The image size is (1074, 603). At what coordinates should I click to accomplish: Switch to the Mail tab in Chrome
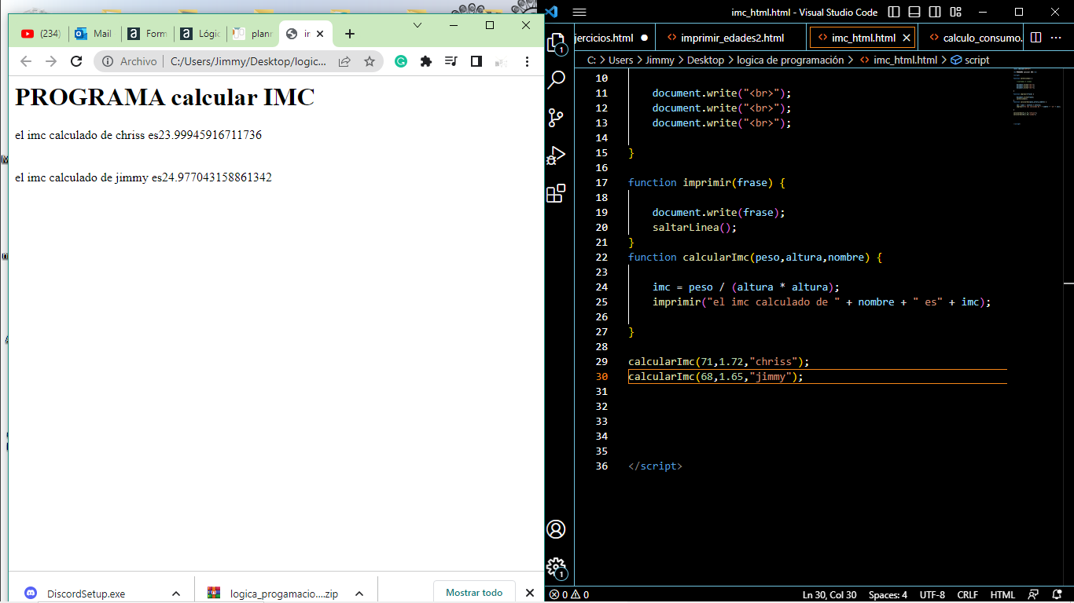click(x=94, y=34)
